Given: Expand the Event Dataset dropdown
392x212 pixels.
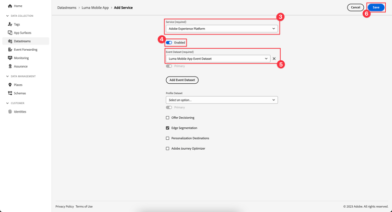Looking at the screenshot, I should (218, 59).
